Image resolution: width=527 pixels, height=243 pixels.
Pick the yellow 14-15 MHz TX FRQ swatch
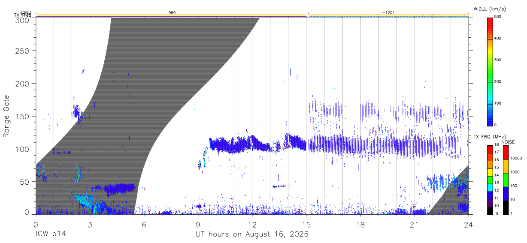(490, 172)
